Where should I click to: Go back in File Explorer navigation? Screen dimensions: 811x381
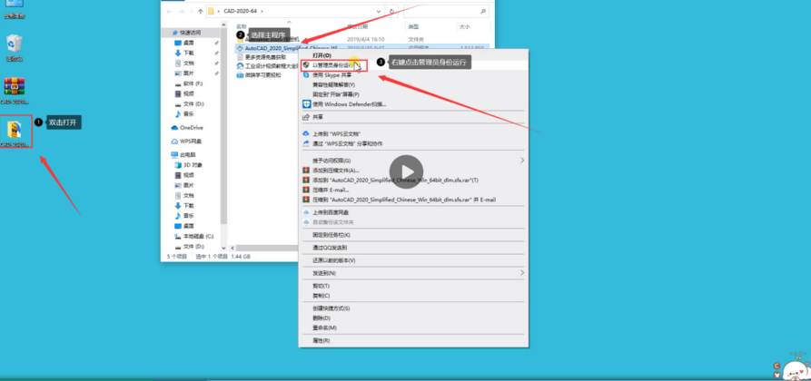point(169,11)
